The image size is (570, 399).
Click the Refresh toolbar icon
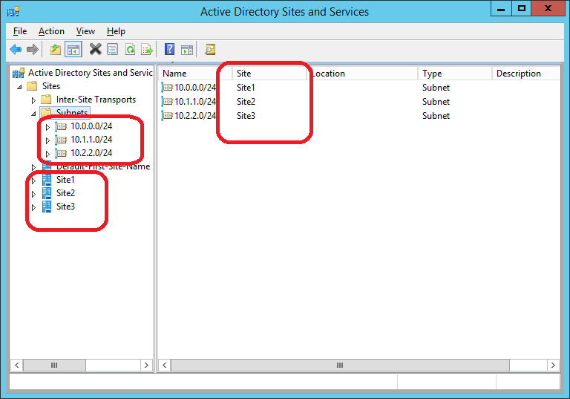point(130,49)
